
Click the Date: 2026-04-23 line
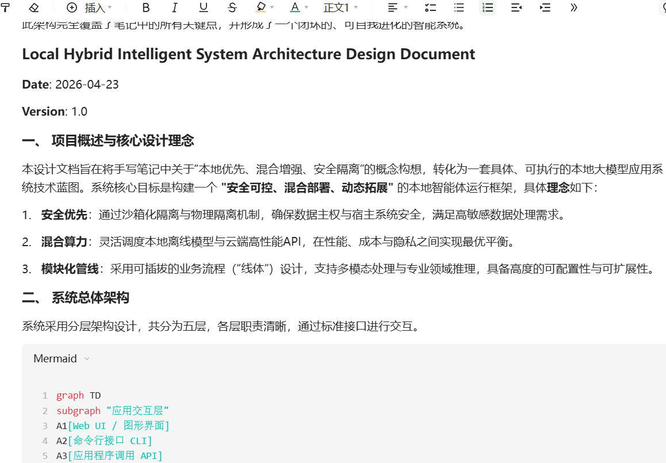(x=71, y=84)
